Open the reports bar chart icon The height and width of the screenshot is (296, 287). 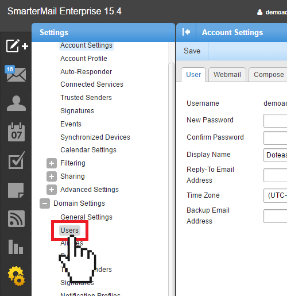pyautogui.click(x=16, y=247)
